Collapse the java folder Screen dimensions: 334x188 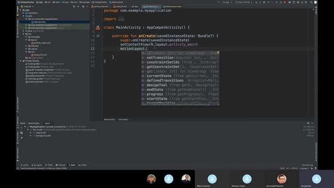click(23, 16)
